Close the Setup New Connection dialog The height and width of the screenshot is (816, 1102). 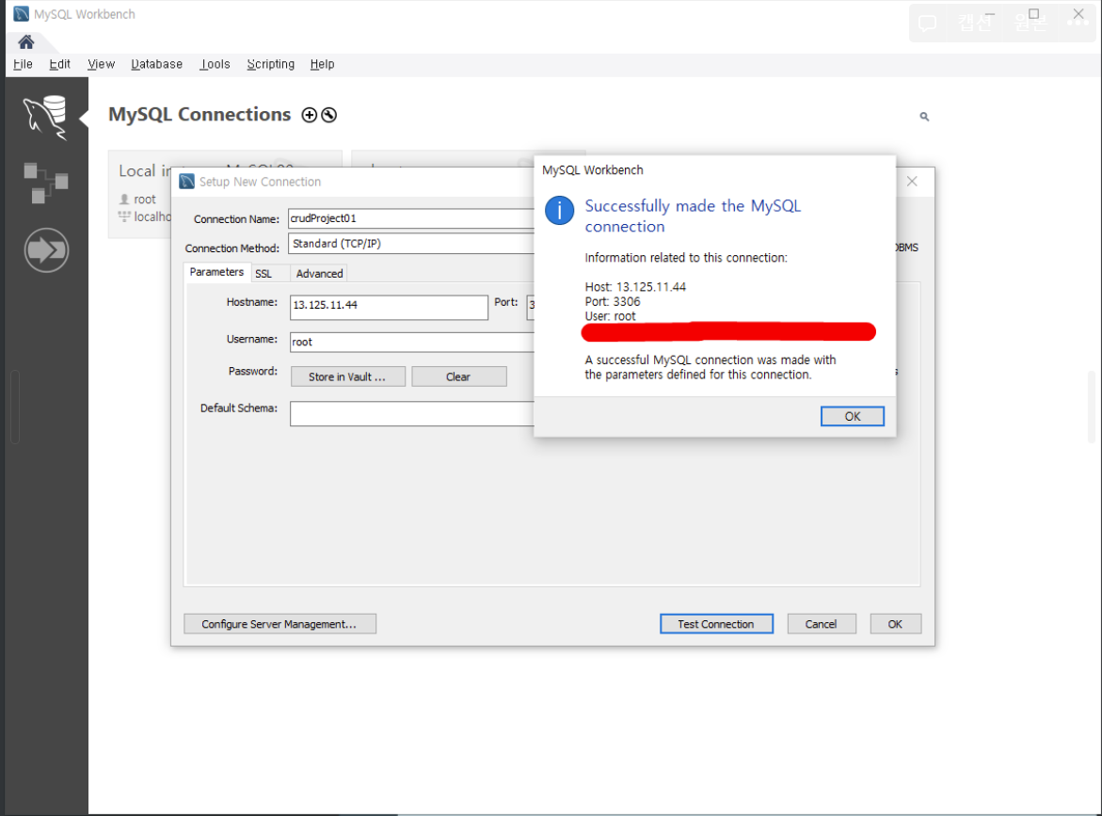[912, 182]
